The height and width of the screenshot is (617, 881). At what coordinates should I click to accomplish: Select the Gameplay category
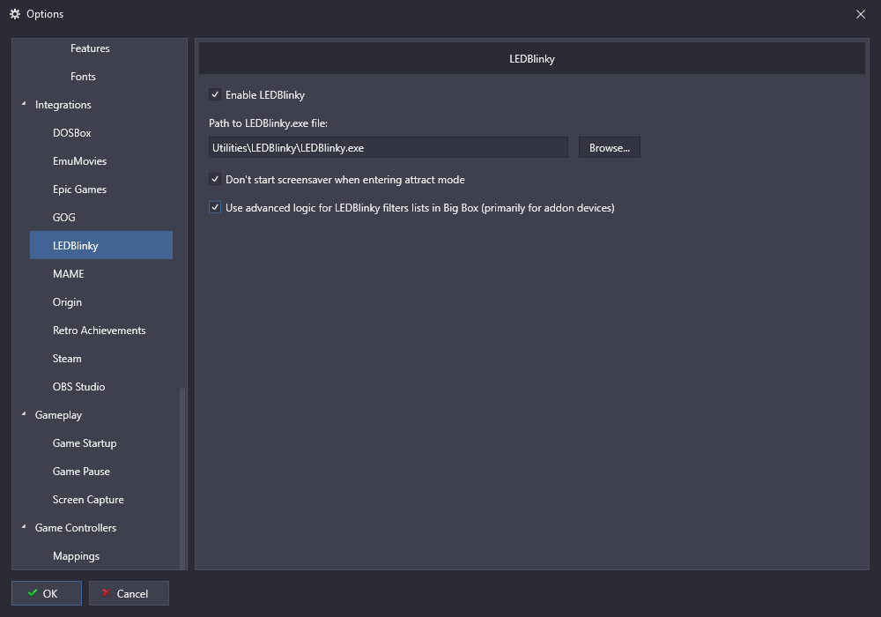(58, 415)
